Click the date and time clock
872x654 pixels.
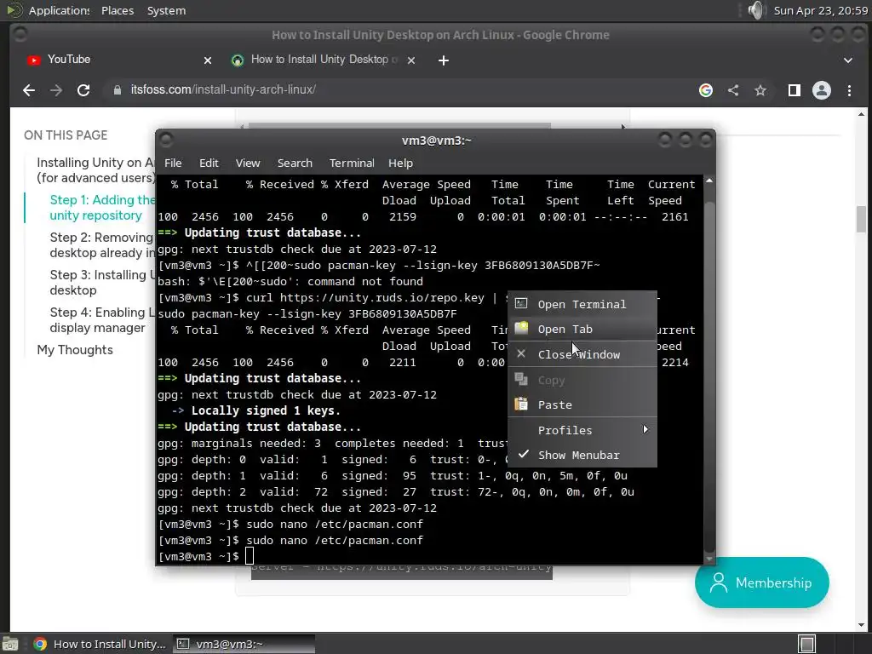click(x=820, y=10)
